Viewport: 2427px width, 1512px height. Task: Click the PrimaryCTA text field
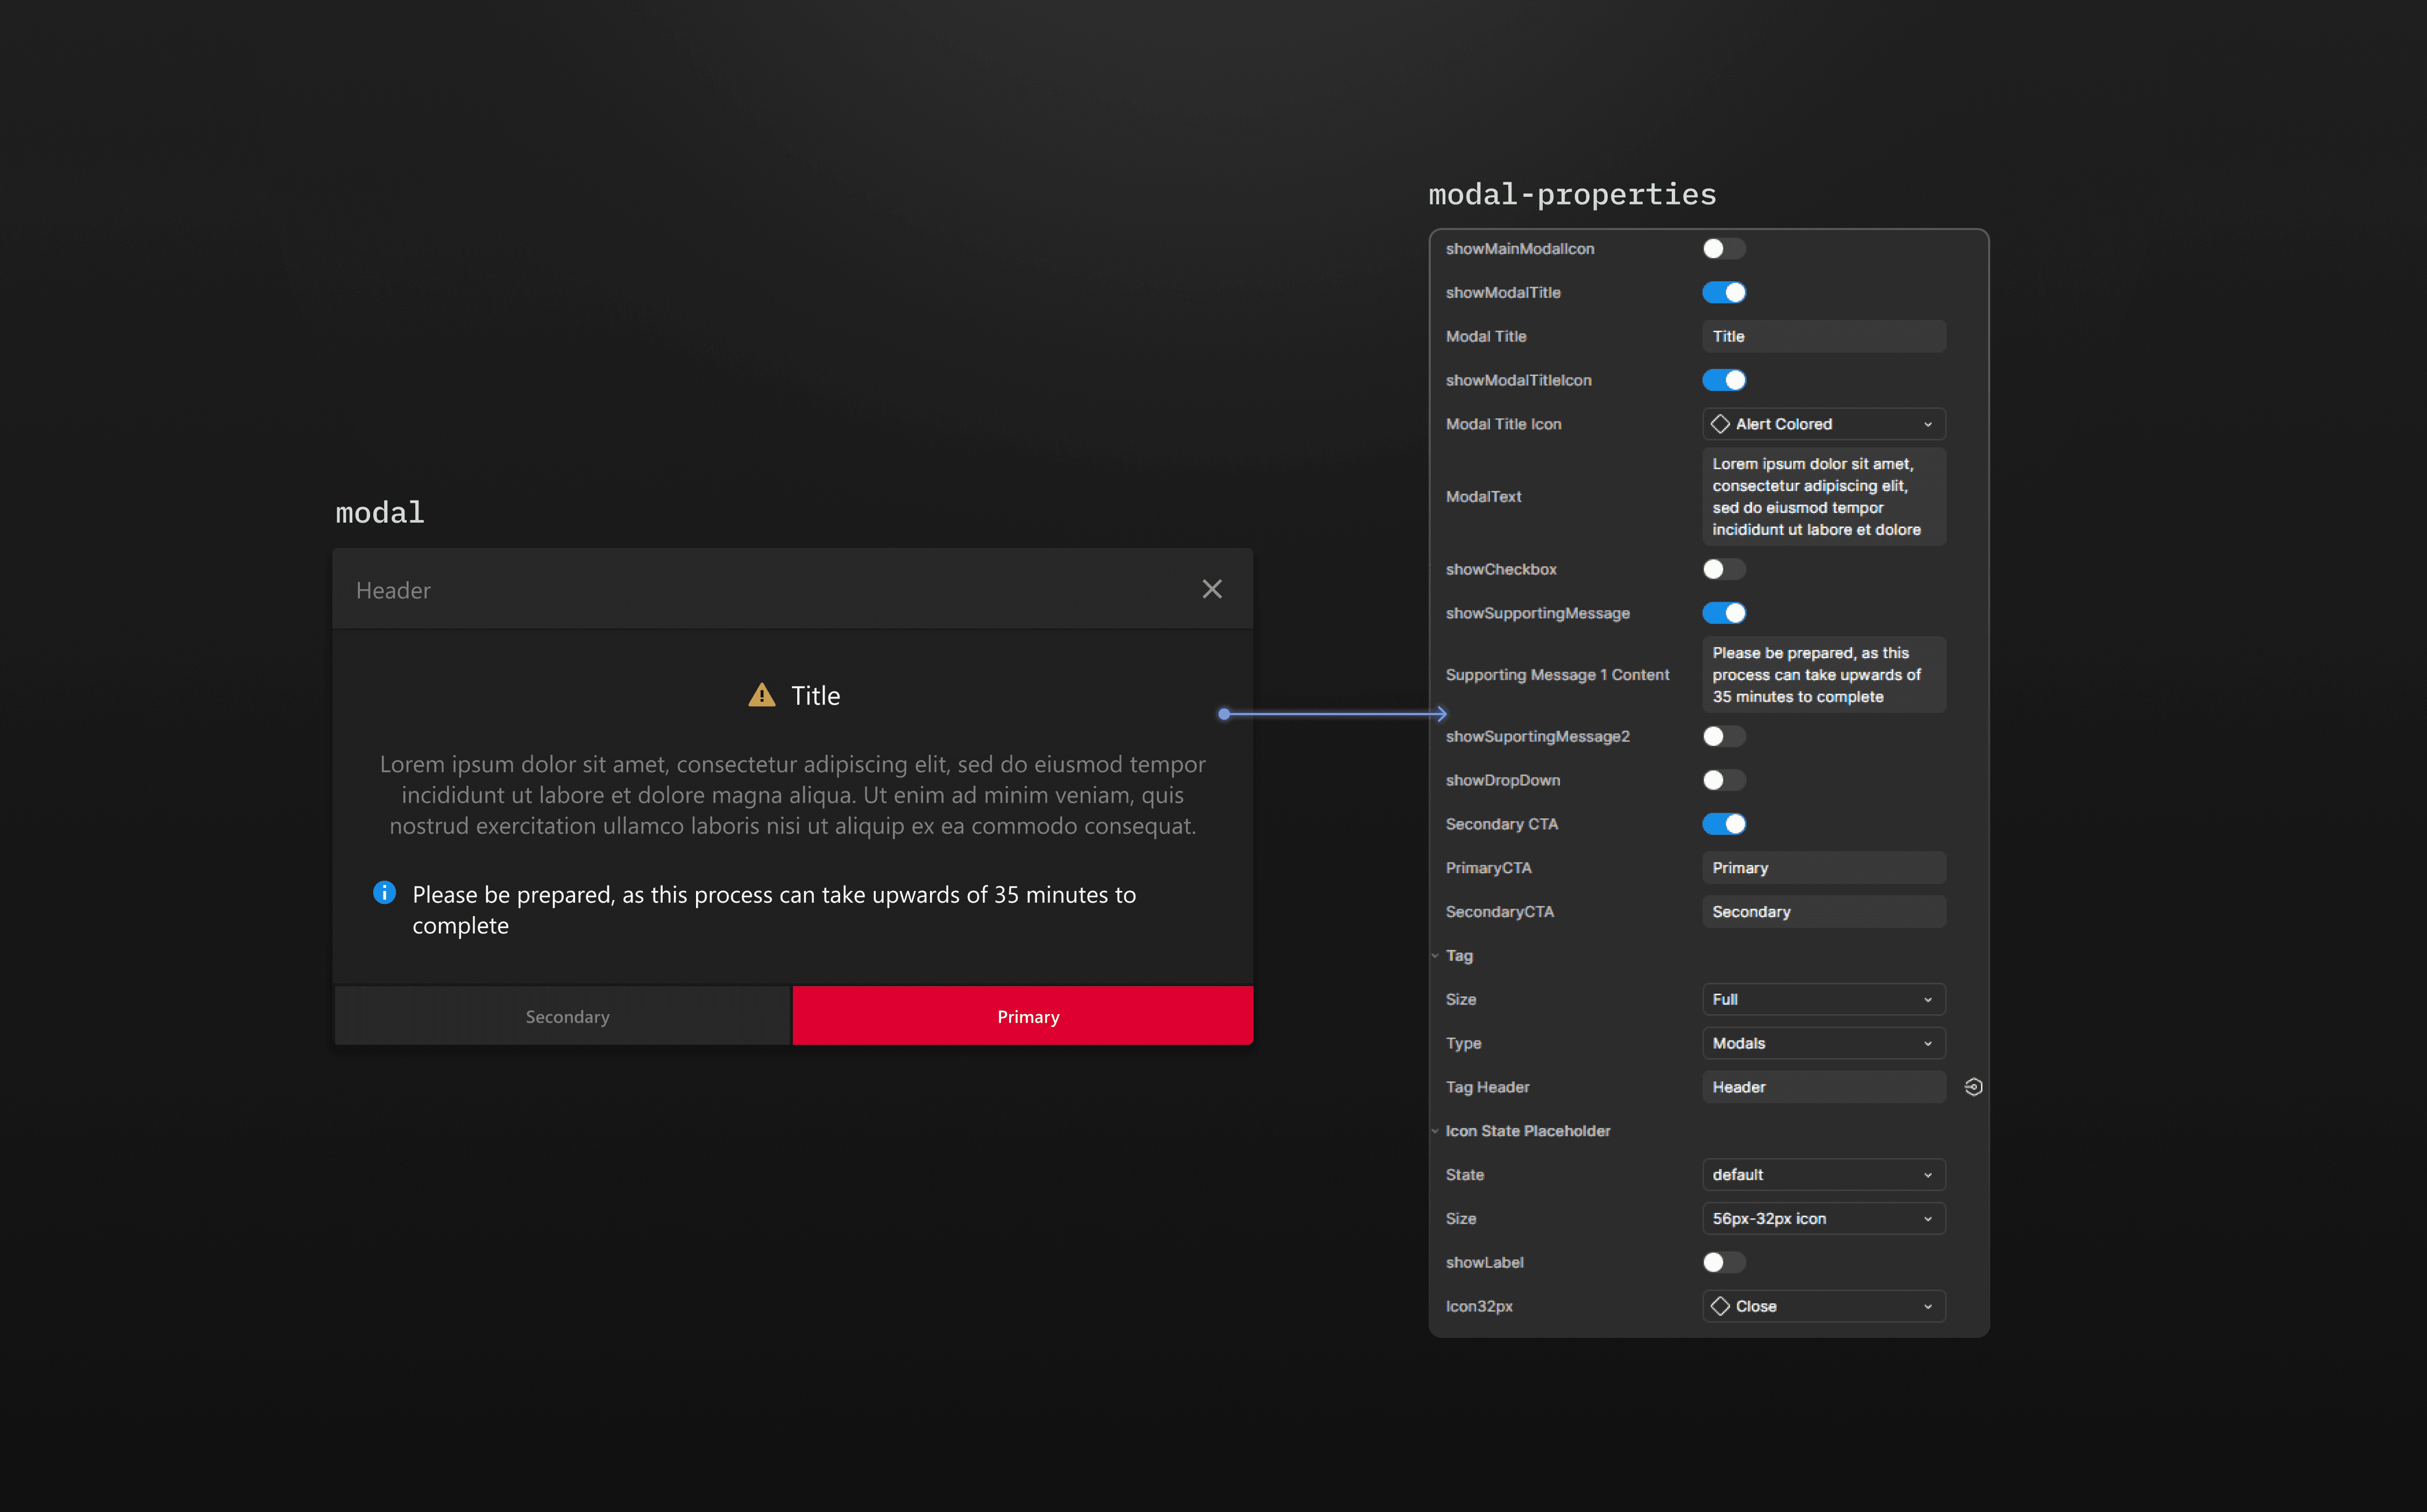point(1823,868)
